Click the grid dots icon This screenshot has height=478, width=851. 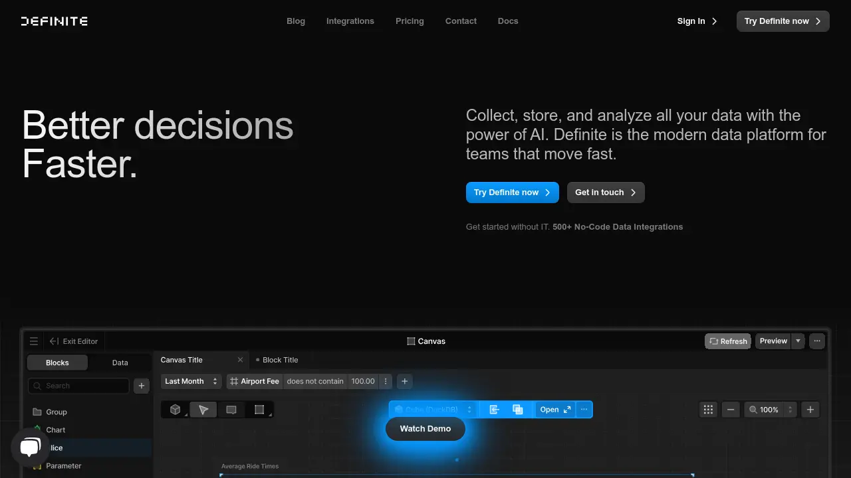click(708, 410)
